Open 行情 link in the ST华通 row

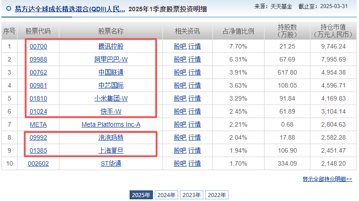195,163
